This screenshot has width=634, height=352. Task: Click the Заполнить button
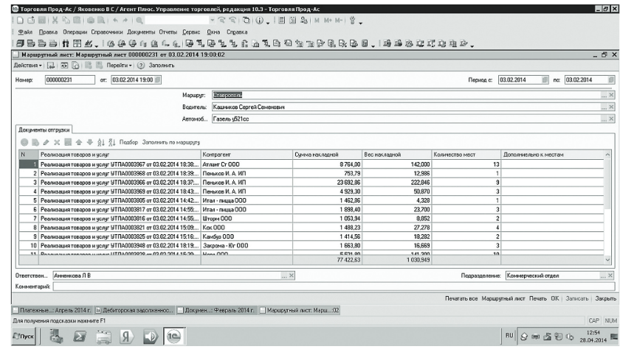point(162,66)
